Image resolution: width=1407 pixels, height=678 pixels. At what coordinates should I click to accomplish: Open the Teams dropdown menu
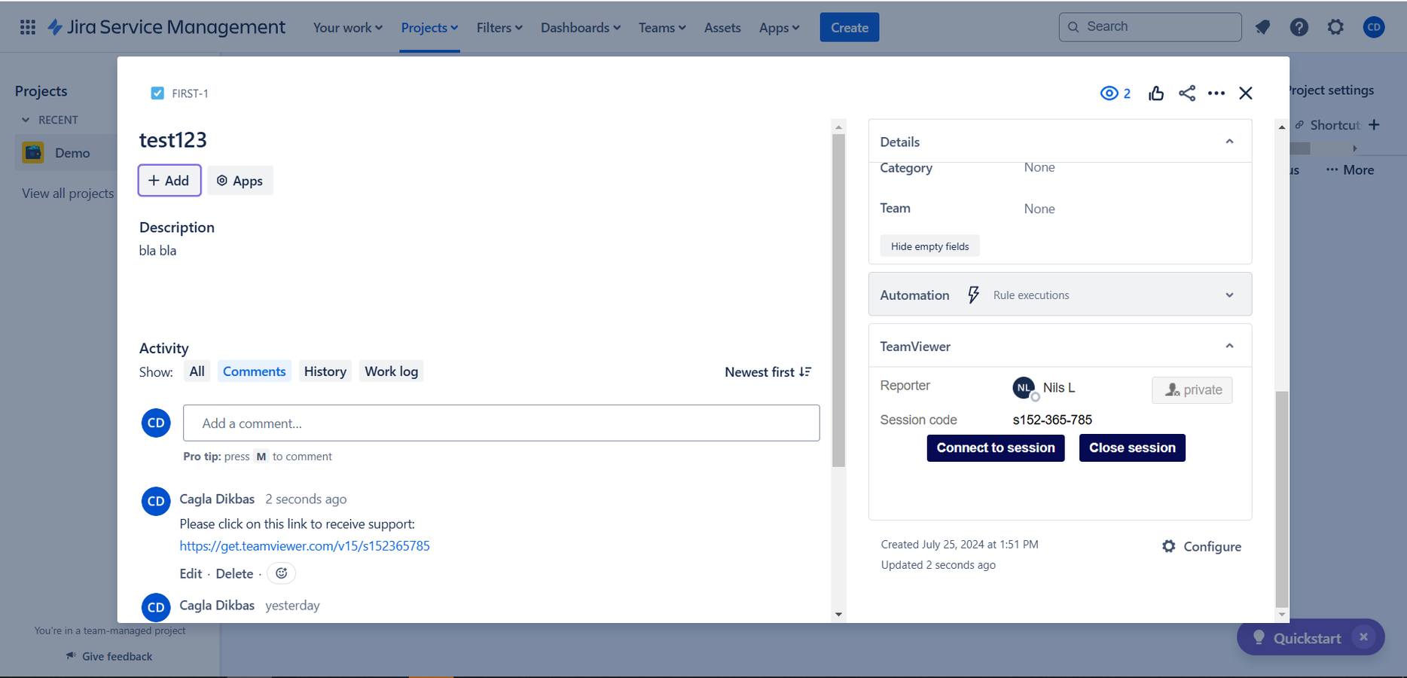(x=662, y=28)
